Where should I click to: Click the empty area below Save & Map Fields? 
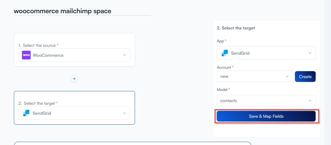[266, 130]
